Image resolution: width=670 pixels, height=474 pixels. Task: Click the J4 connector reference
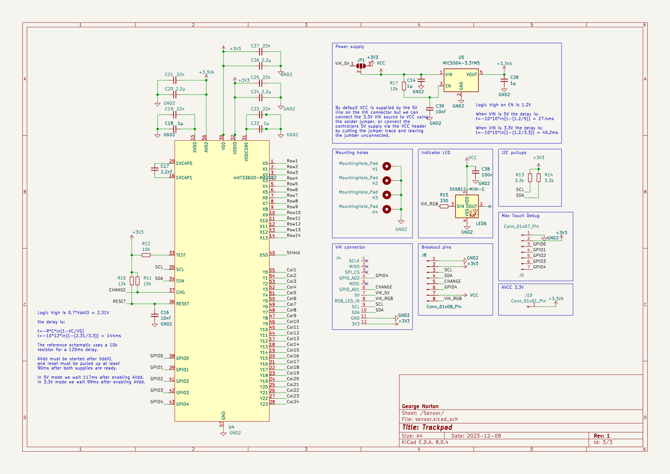click(x=338, y=258)
